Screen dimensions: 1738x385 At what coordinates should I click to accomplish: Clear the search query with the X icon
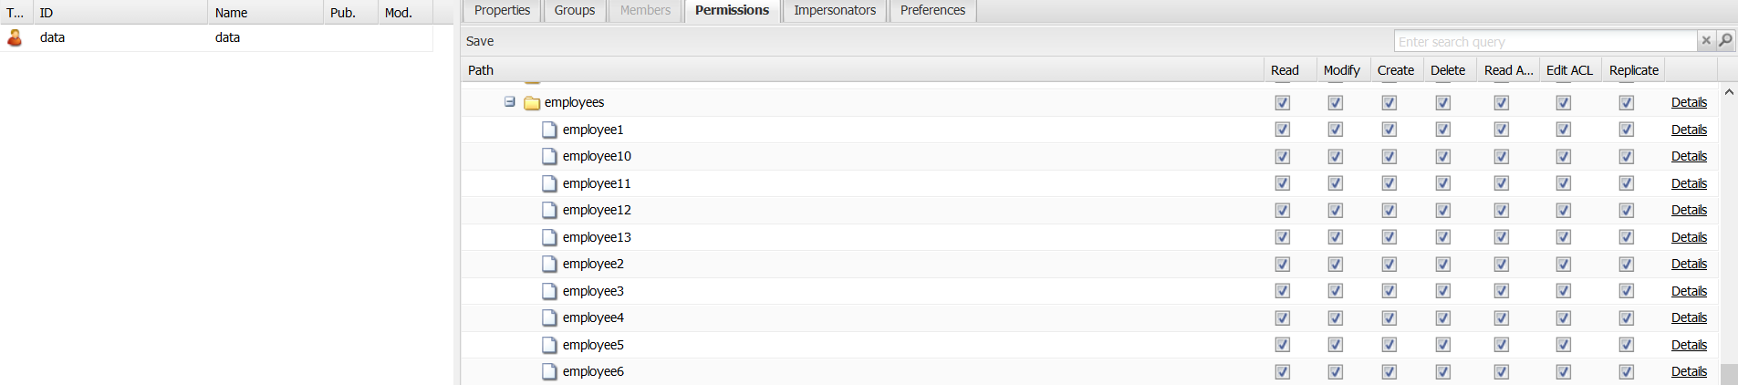[1705, 41]
